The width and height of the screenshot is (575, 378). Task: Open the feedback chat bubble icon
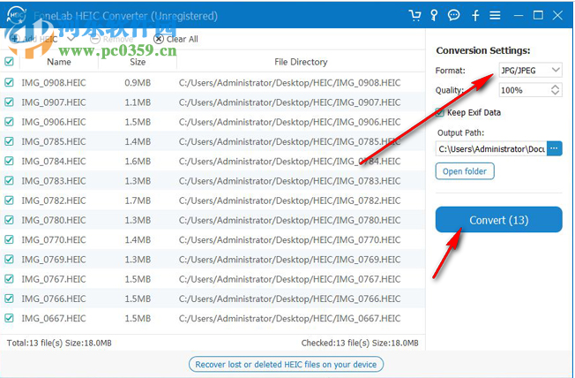click(x=454, y=15)
